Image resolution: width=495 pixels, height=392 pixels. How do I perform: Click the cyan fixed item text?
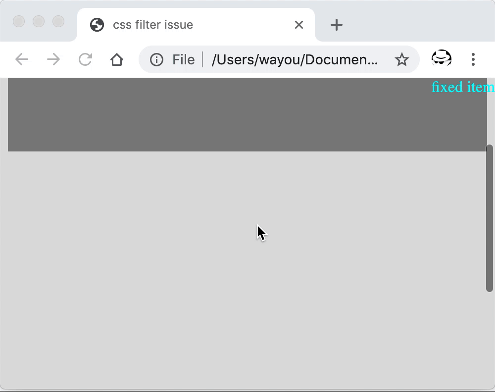[463, 87]
